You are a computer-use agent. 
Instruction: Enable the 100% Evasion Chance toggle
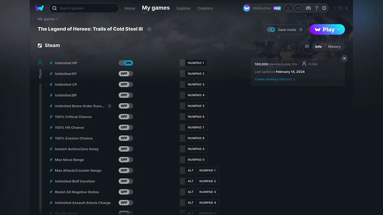[126, 138]
